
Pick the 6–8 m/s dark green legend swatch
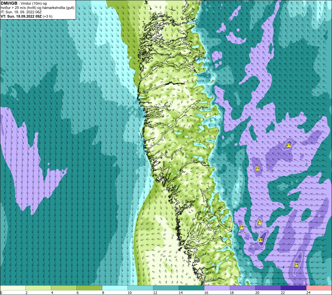(x=89, y=288)
